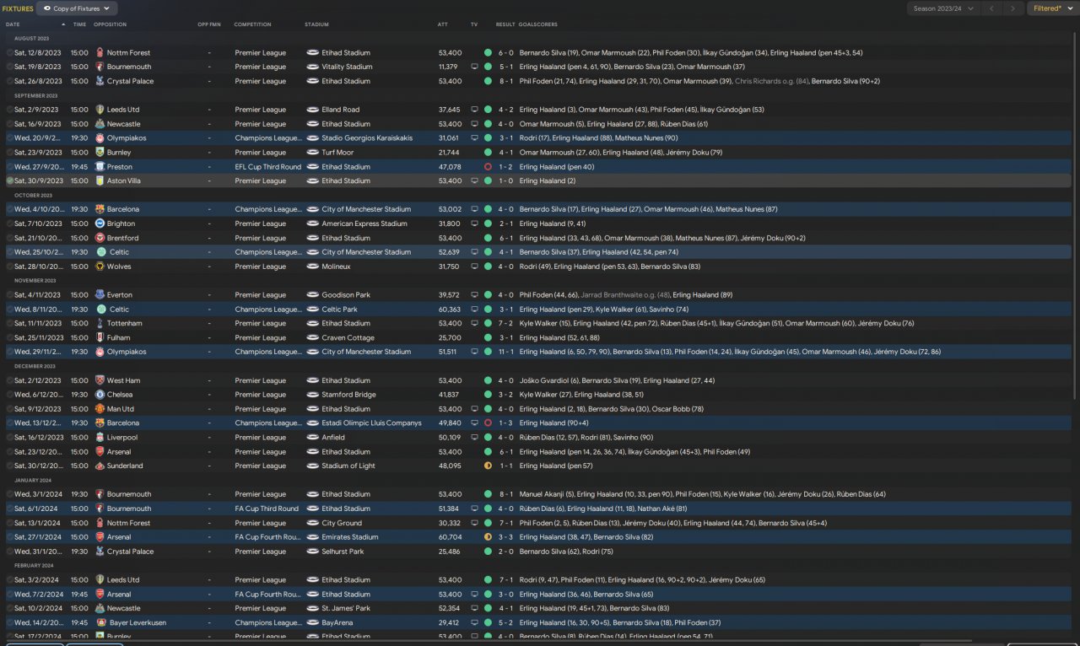This screenshot has width=1080, height=646.
Task: Click the FIXTURES screen title
Action: [x=18, y=8]
